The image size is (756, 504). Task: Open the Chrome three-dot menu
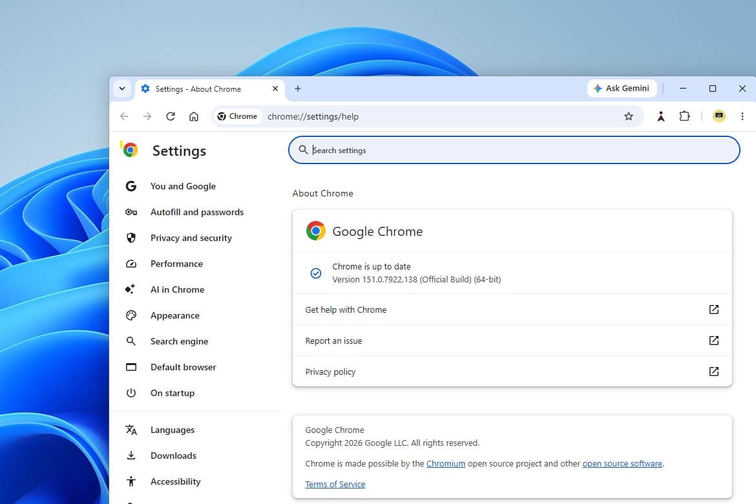pos(742,116)
